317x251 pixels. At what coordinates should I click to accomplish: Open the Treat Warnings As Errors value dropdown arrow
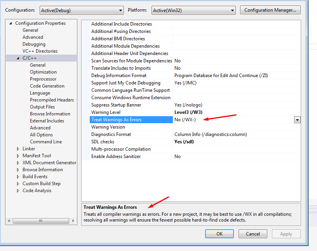click(x=297, y=120)
